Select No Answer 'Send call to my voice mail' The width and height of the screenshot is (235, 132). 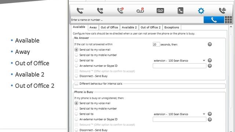tap(76, 49)
